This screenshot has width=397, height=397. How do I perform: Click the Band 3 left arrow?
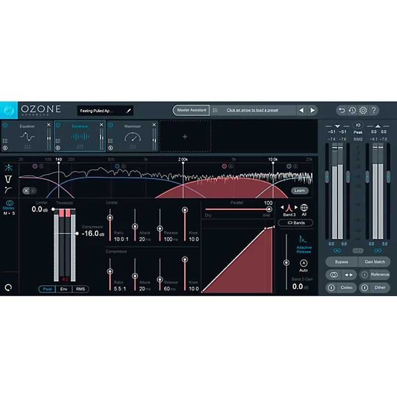(282, 207)
